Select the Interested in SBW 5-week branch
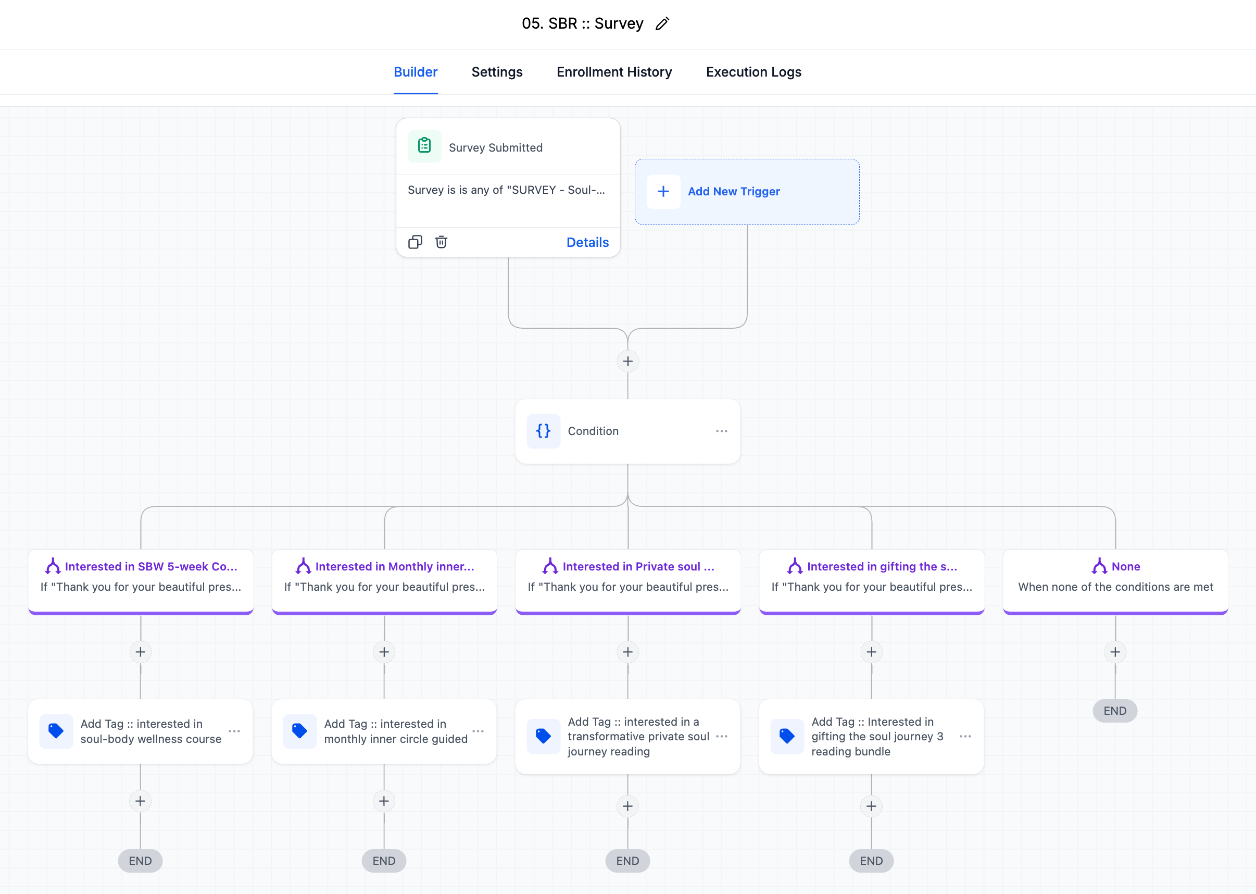This screenshot has height=894, width=1256. click(x=141, y=576)
